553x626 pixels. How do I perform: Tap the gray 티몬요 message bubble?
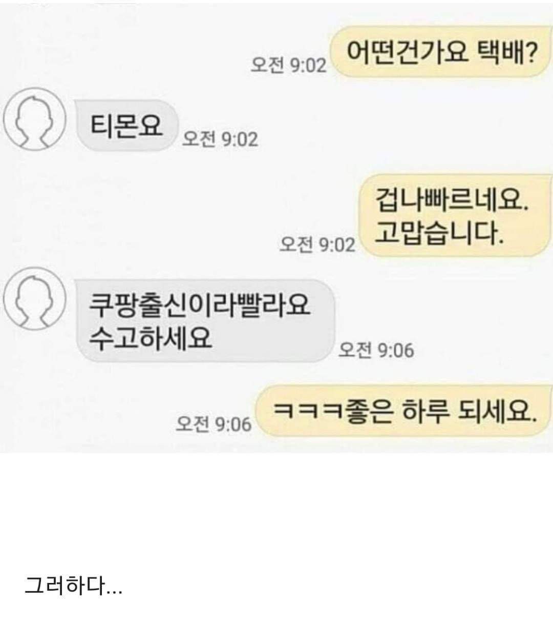[126, 126]
